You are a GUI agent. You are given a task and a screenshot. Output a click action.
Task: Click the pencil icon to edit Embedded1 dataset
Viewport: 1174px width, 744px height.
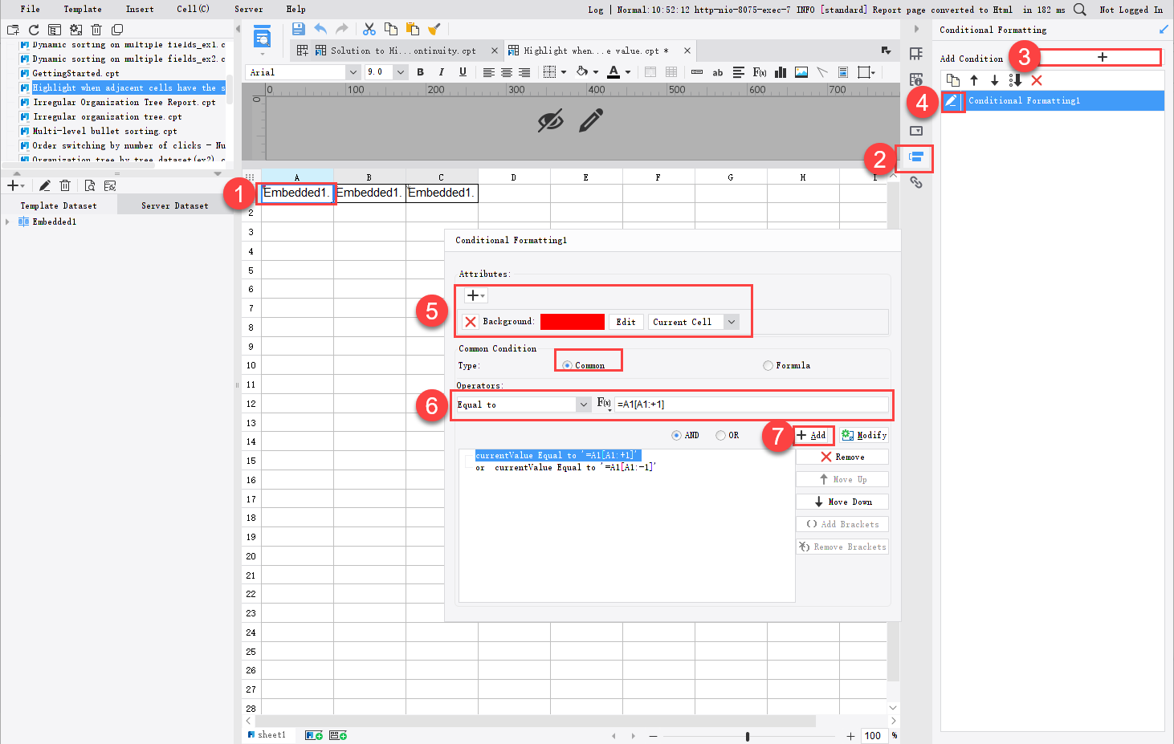pyautogui.click(x=44, y=185)
